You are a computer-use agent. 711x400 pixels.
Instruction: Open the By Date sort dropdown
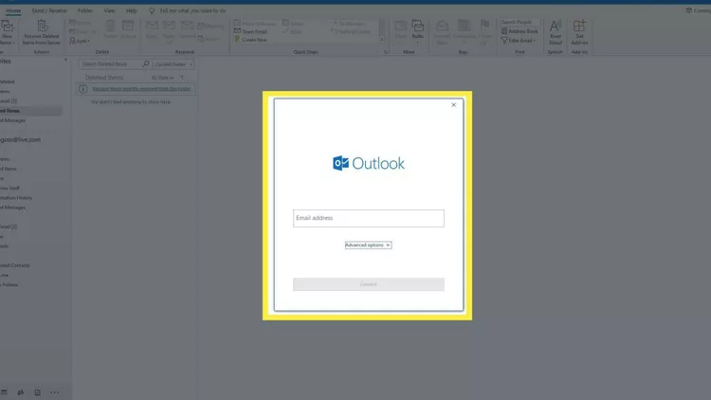(162, 78)
